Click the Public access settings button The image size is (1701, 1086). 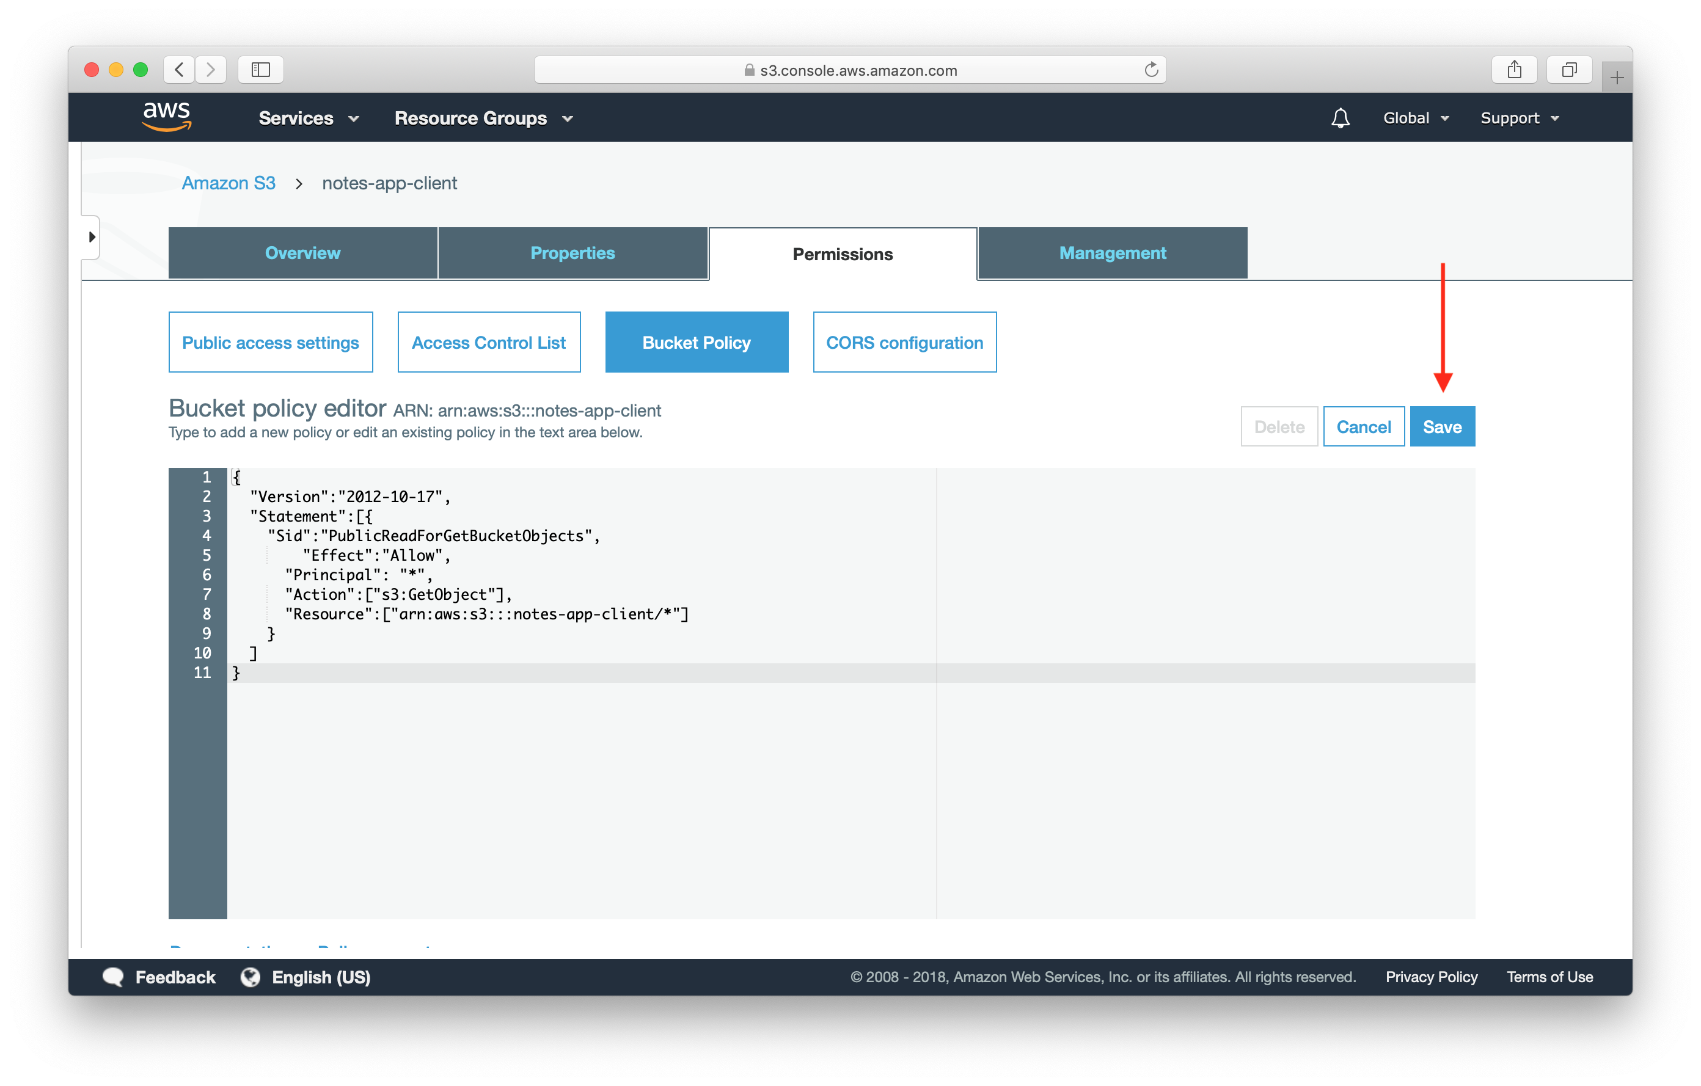[271, 342]
